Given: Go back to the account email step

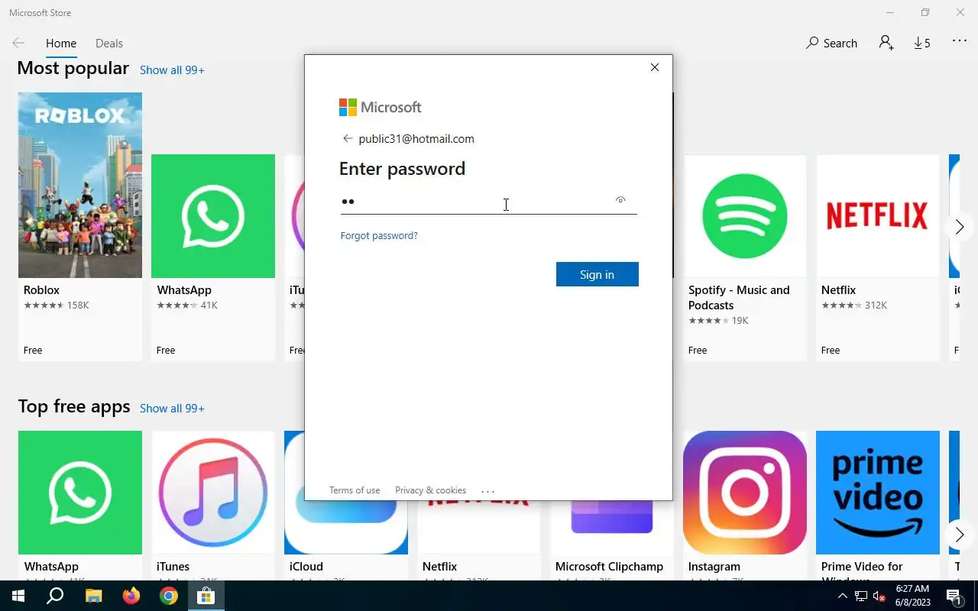Looking at the screenshot, I should (348, 139).
